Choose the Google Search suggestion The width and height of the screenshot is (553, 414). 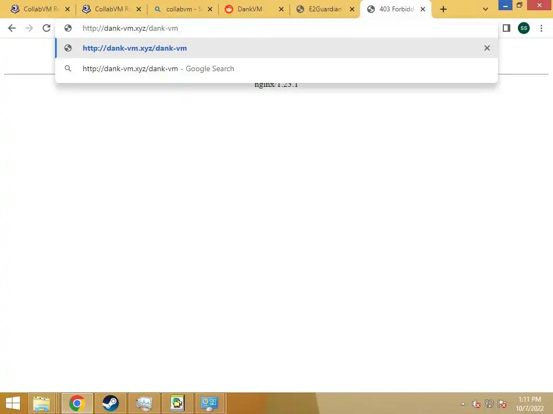276,68
